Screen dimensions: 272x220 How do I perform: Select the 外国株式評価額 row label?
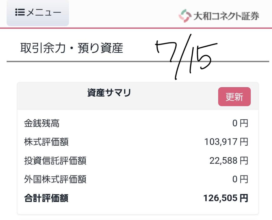coord(55,179)
